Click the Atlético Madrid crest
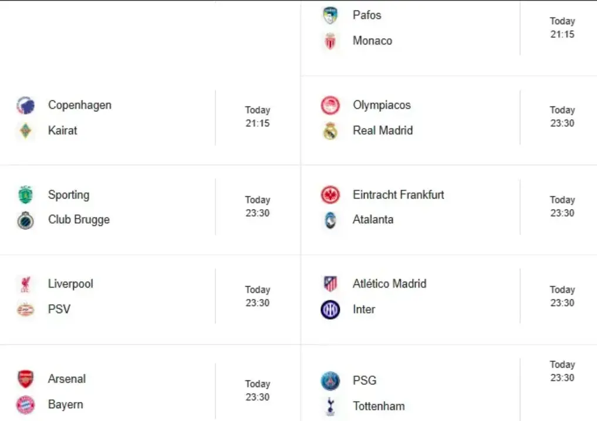 click(330, 284)
